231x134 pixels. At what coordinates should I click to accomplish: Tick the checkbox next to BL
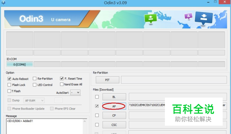pyautogui.click(x=97, y=97)
